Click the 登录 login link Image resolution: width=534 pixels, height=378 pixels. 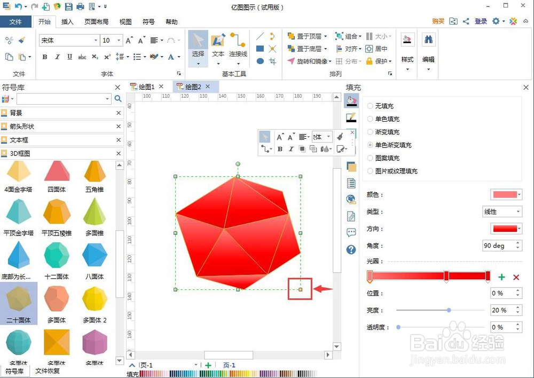(480, 21)
